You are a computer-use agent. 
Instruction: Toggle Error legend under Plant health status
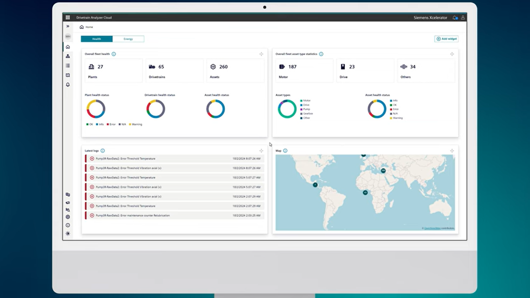111,124
